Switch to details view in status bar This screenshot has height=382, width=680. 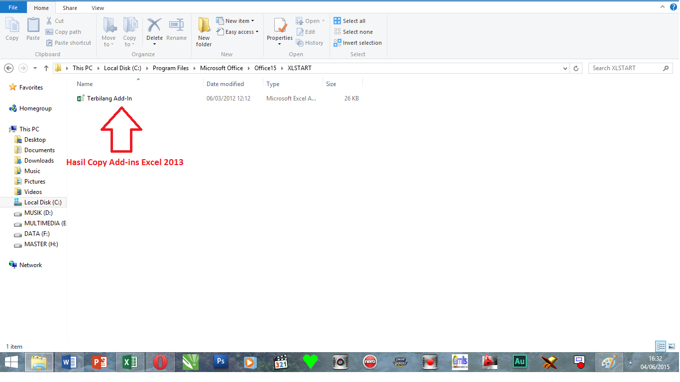pos(661,346)
